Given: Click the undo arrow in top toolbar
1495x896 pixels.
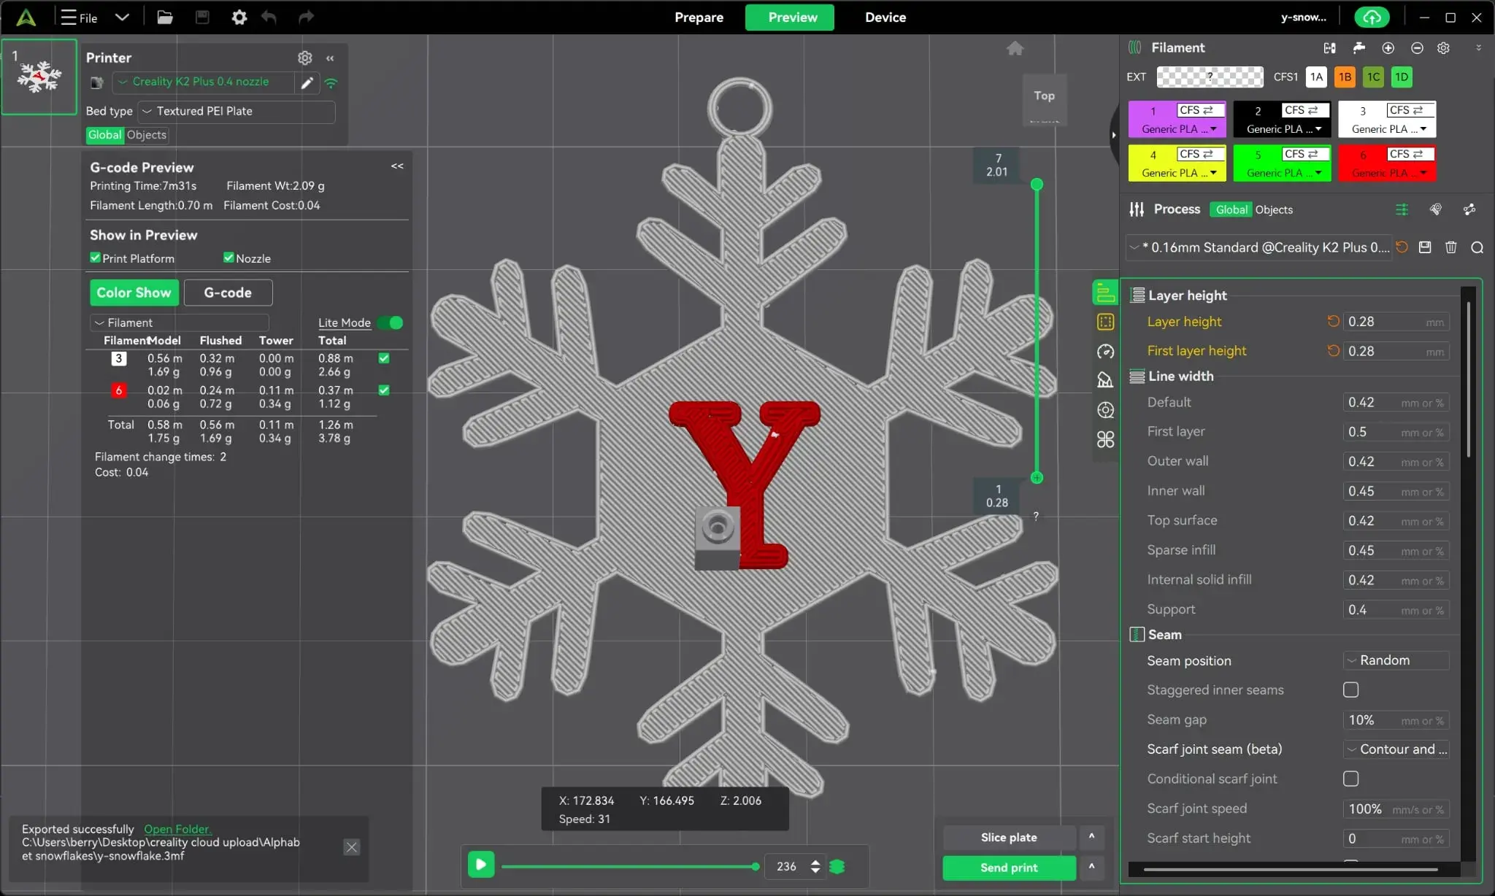Looking at the screenshot, I should 269,17.
